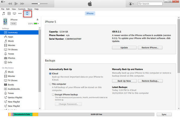Screen dimensions: 180x119
Task: Open Apps in Settings sidebar
Action: click(x=19, y=37)
